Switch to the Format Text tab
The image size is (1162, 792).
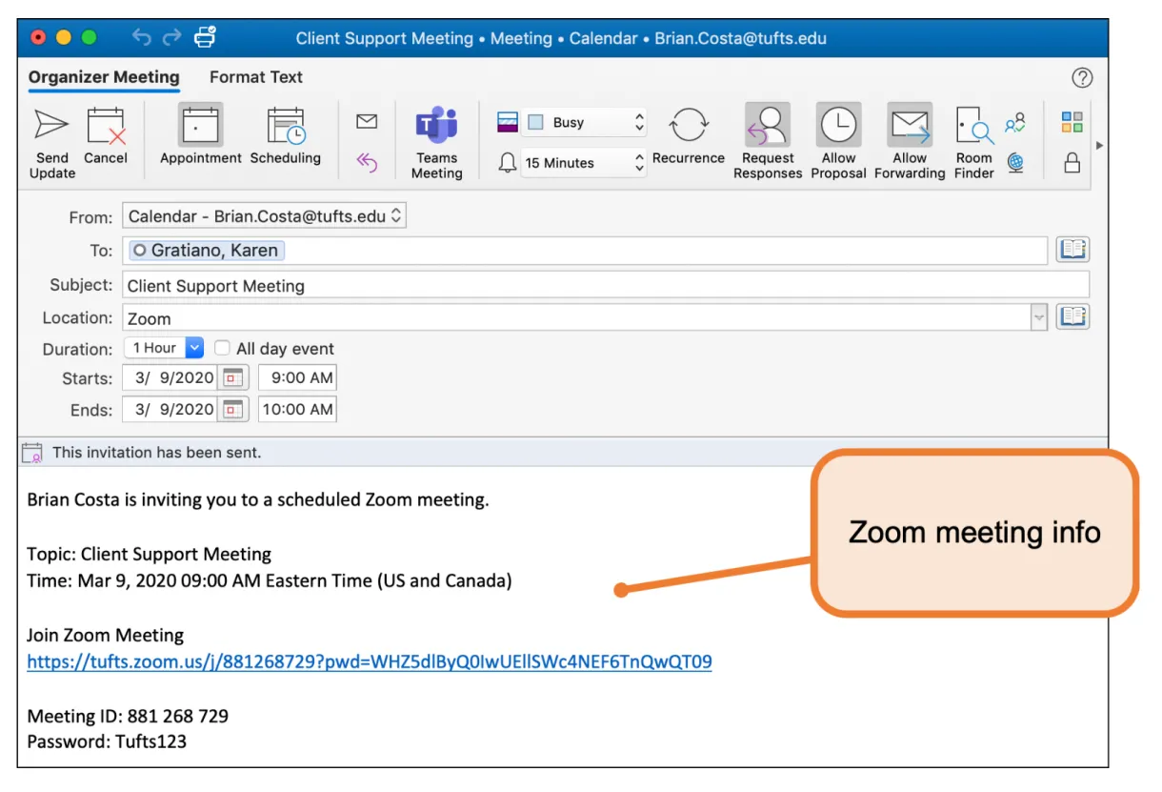tap(254, 77)
